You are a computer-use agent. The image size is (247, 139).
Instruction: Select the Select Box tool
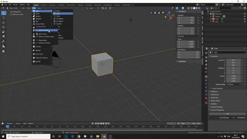(x=3, y=13)
